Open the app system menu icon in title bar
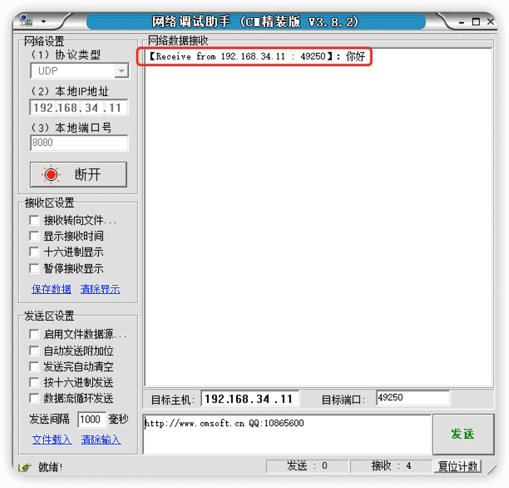 click(26, 20)
